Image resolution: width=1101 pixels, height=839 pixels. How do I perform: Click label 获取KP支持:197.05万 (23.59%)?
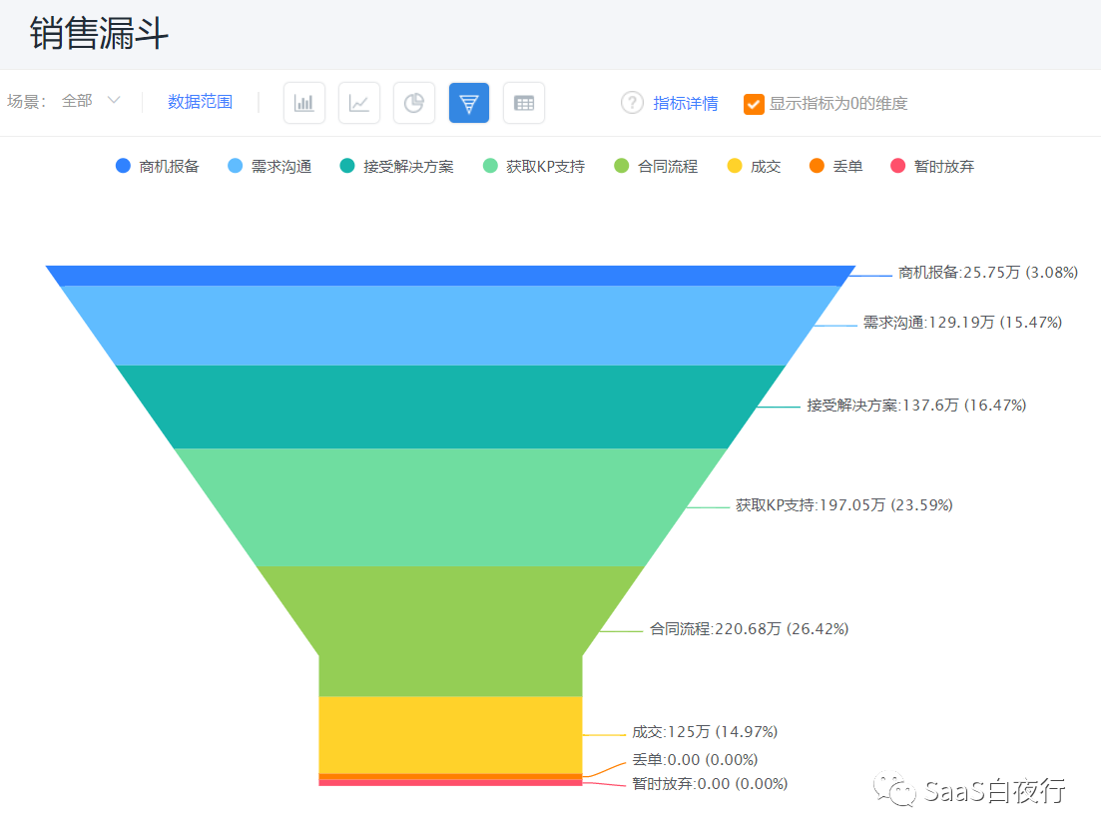844,505
